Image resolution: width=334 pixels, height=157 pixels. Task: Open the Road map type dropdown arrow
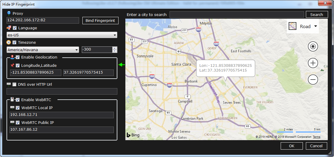[x=316, y=26]
